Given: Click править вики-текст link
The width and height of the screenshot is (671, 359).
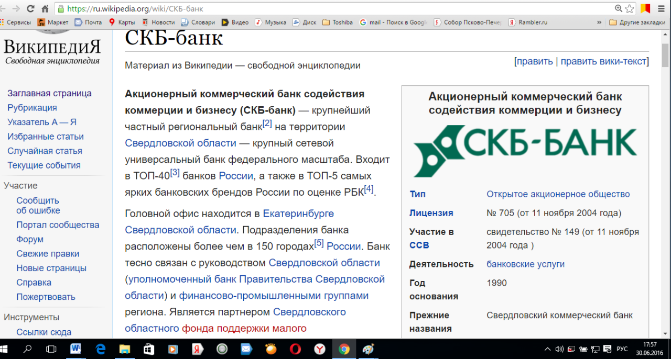Looking at the screenshot, I should 603,61.
